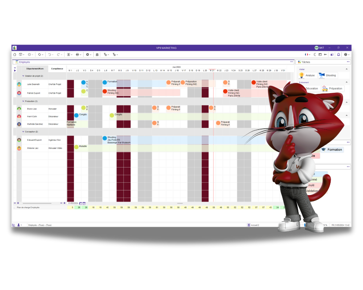Click the second hierarchy filter icon with cross

tap(114, 55)
